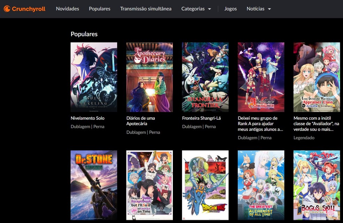Click the Fronteira Shangri-Lá title
343x223 pixels.
[201, 118]
